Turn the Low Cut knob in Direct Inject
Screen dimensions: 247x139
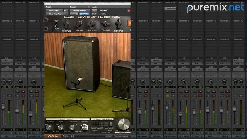point(49,127)
